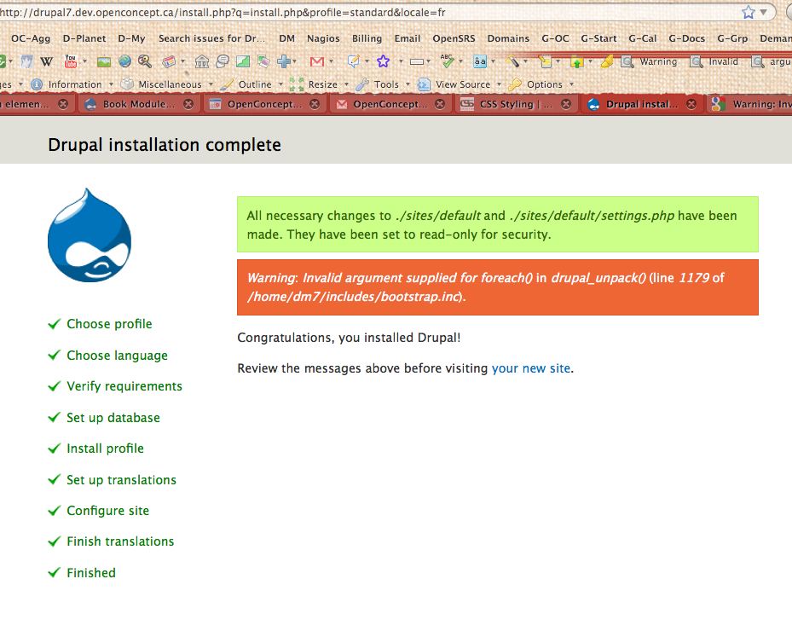
Task: Click the globe browser icon
Action: coord(124,61)
